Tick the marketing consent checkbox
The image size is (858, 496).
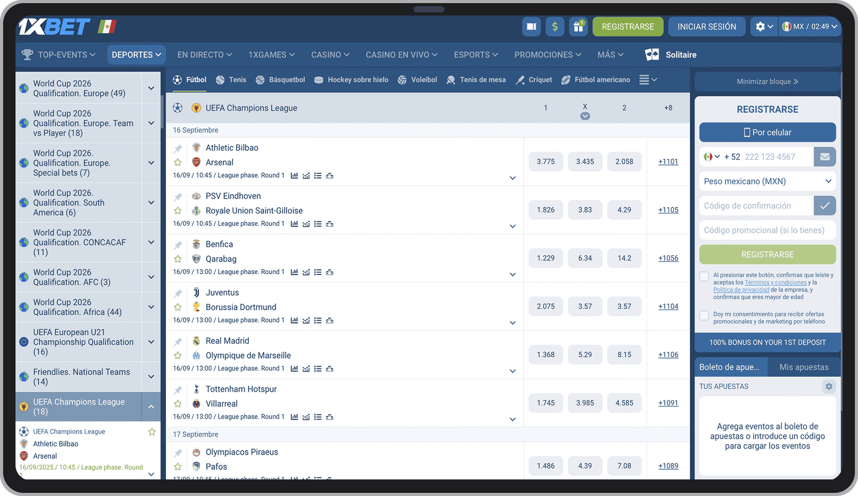tap(704, 315)
